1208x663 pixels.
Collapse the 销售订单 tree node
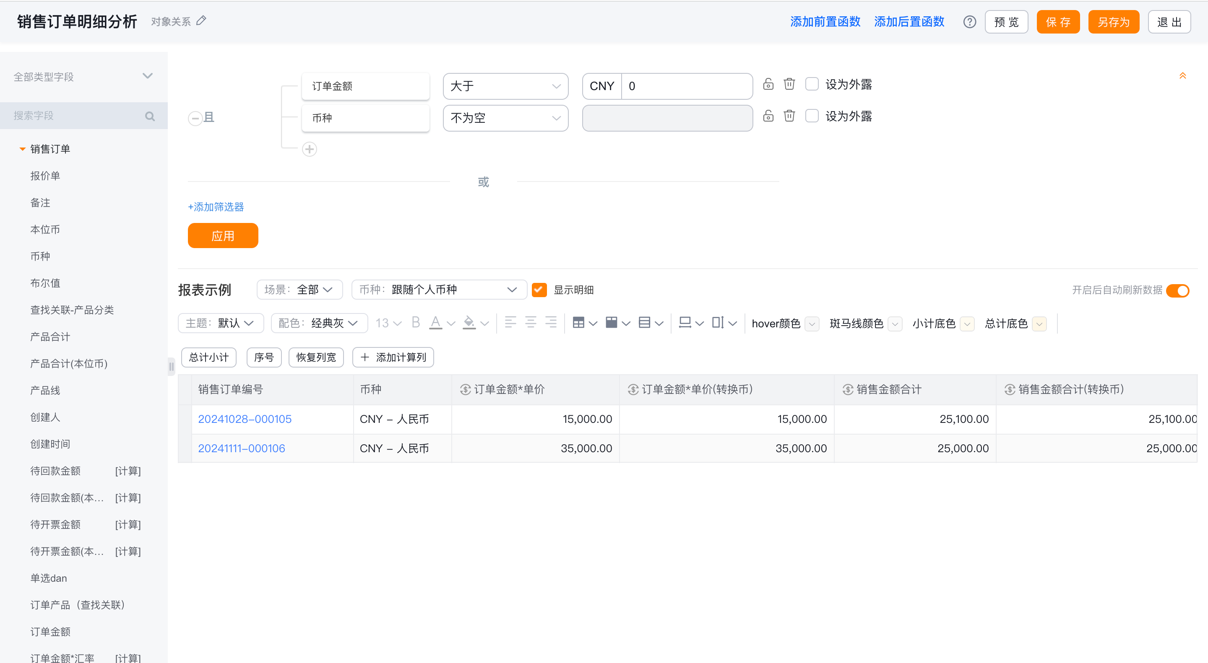[x=22, y=149]
